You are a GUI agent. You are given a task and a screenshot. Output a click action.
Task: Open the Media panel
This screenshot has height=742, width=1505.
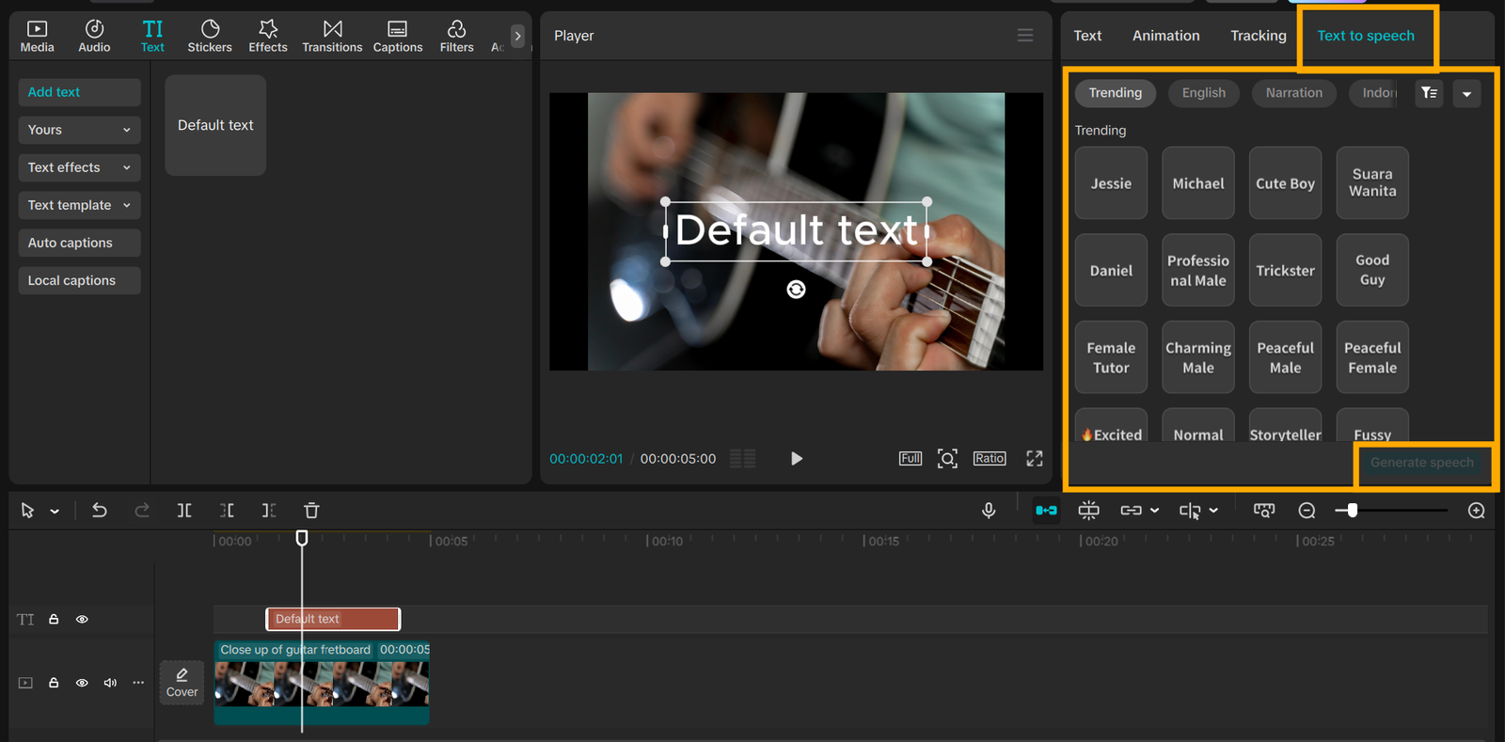[x=37, y=36]
